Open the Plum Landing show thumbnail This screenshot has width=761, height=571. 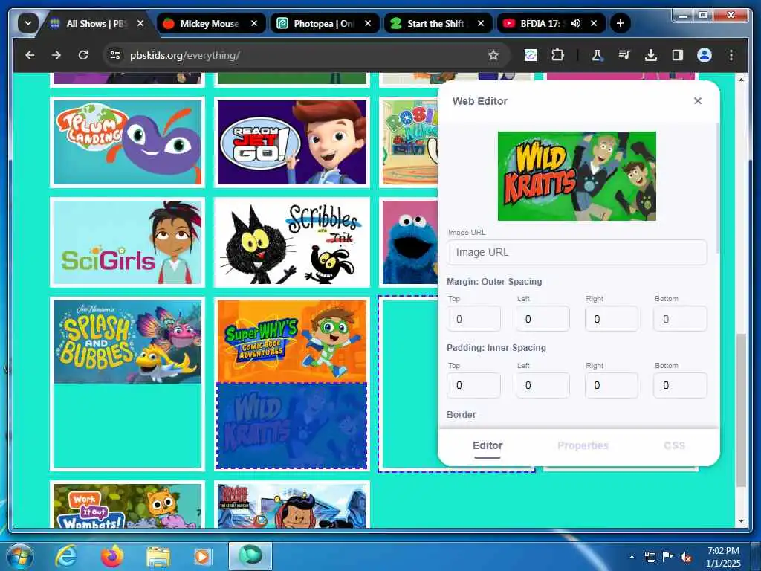click(x=127, y=142)
